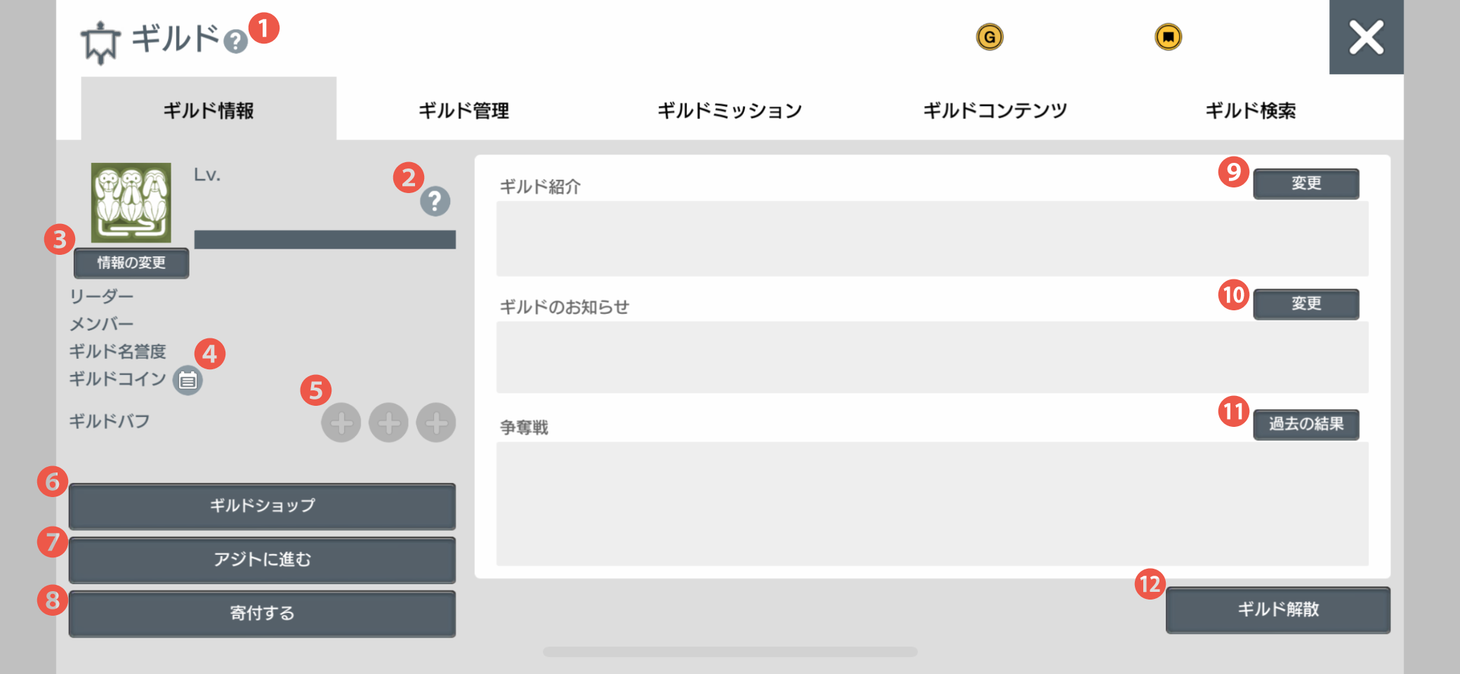Click 変更 for ギルド紹介
The width and height of the screenshot is (1460, 674).
pos(1306,183)
